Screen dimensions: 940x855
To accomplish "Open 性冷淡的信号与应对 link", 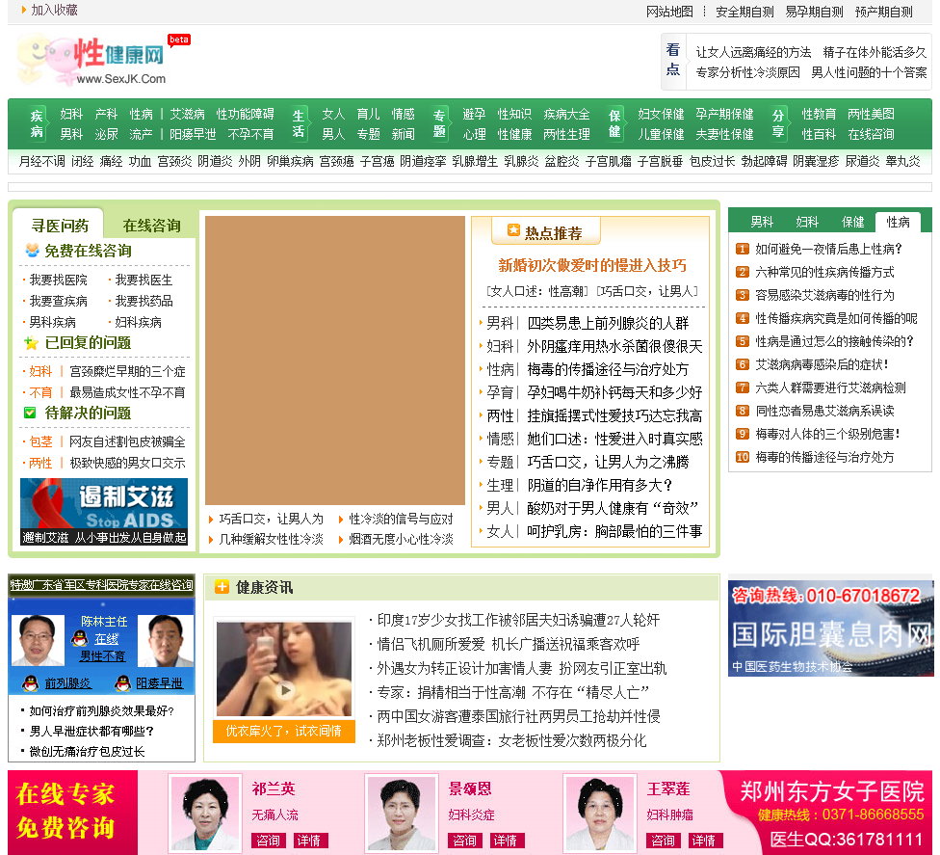I will [x=401, y=519].
